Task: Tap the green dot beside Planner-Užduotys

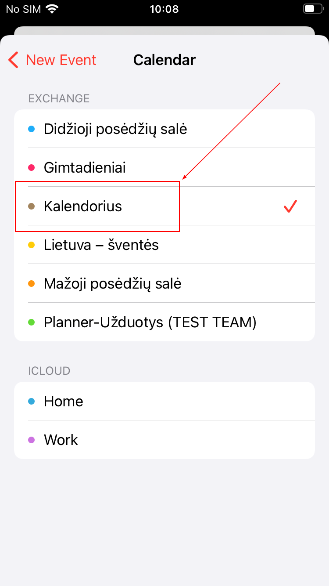Action: tap(32, 322)
